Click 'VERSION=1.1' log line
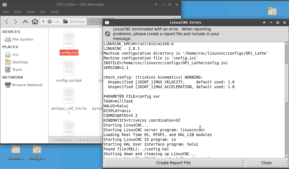This screenshot has height=169, width=289. (x=116, y=68)
